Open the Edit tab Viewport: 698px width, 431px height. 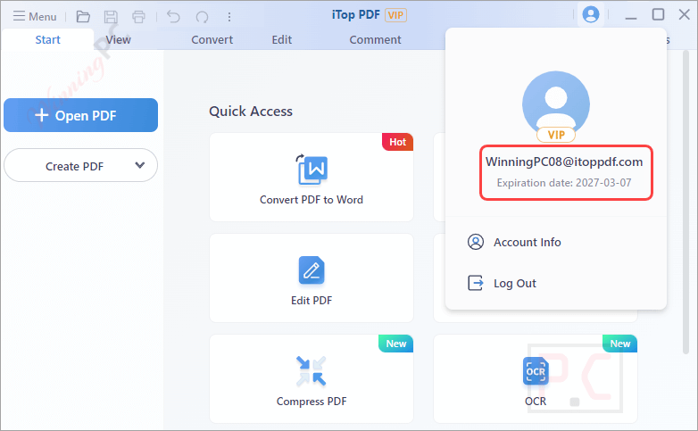[x=282, y=39]
